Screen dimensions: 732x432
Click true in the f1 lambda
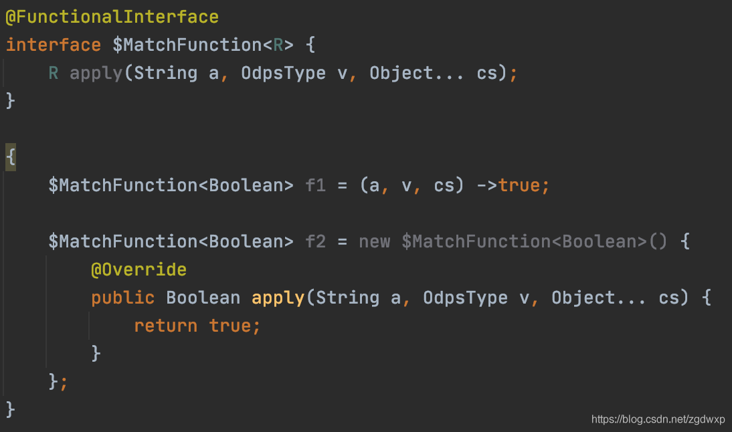pyautogui.click(x=519, y=185)
